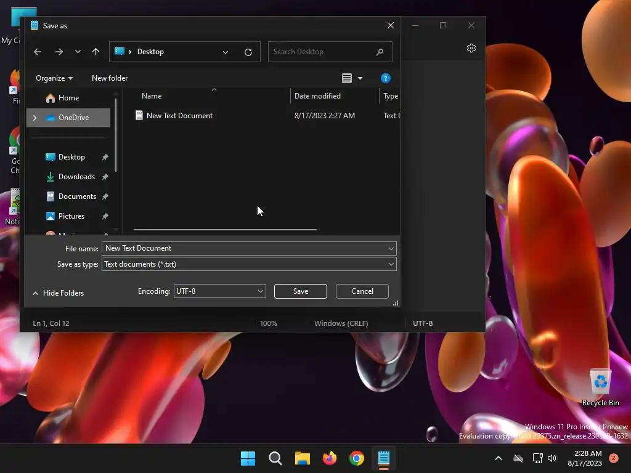Select the New Text Document file
The height and width of the screenshot is (473, 631).
point(179,116)
